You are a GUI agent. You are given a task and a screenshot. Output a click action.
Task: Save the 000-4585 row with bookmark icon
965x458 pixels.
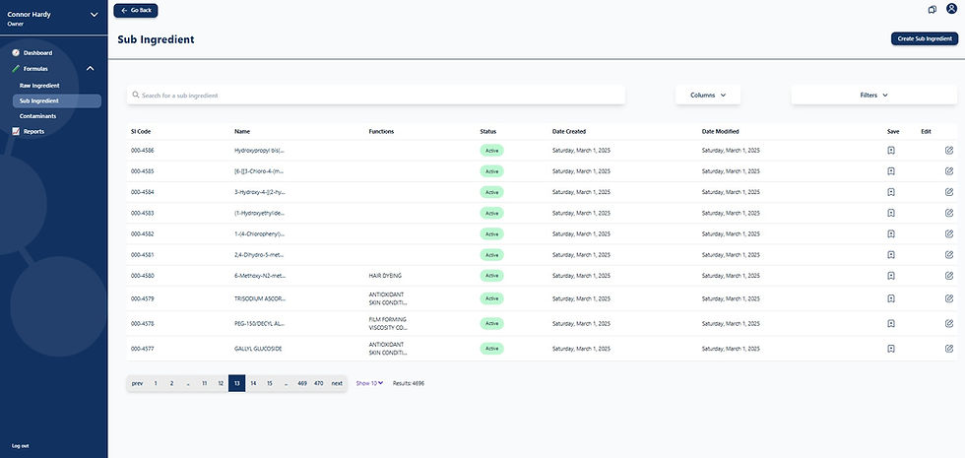tap(890, 171)
